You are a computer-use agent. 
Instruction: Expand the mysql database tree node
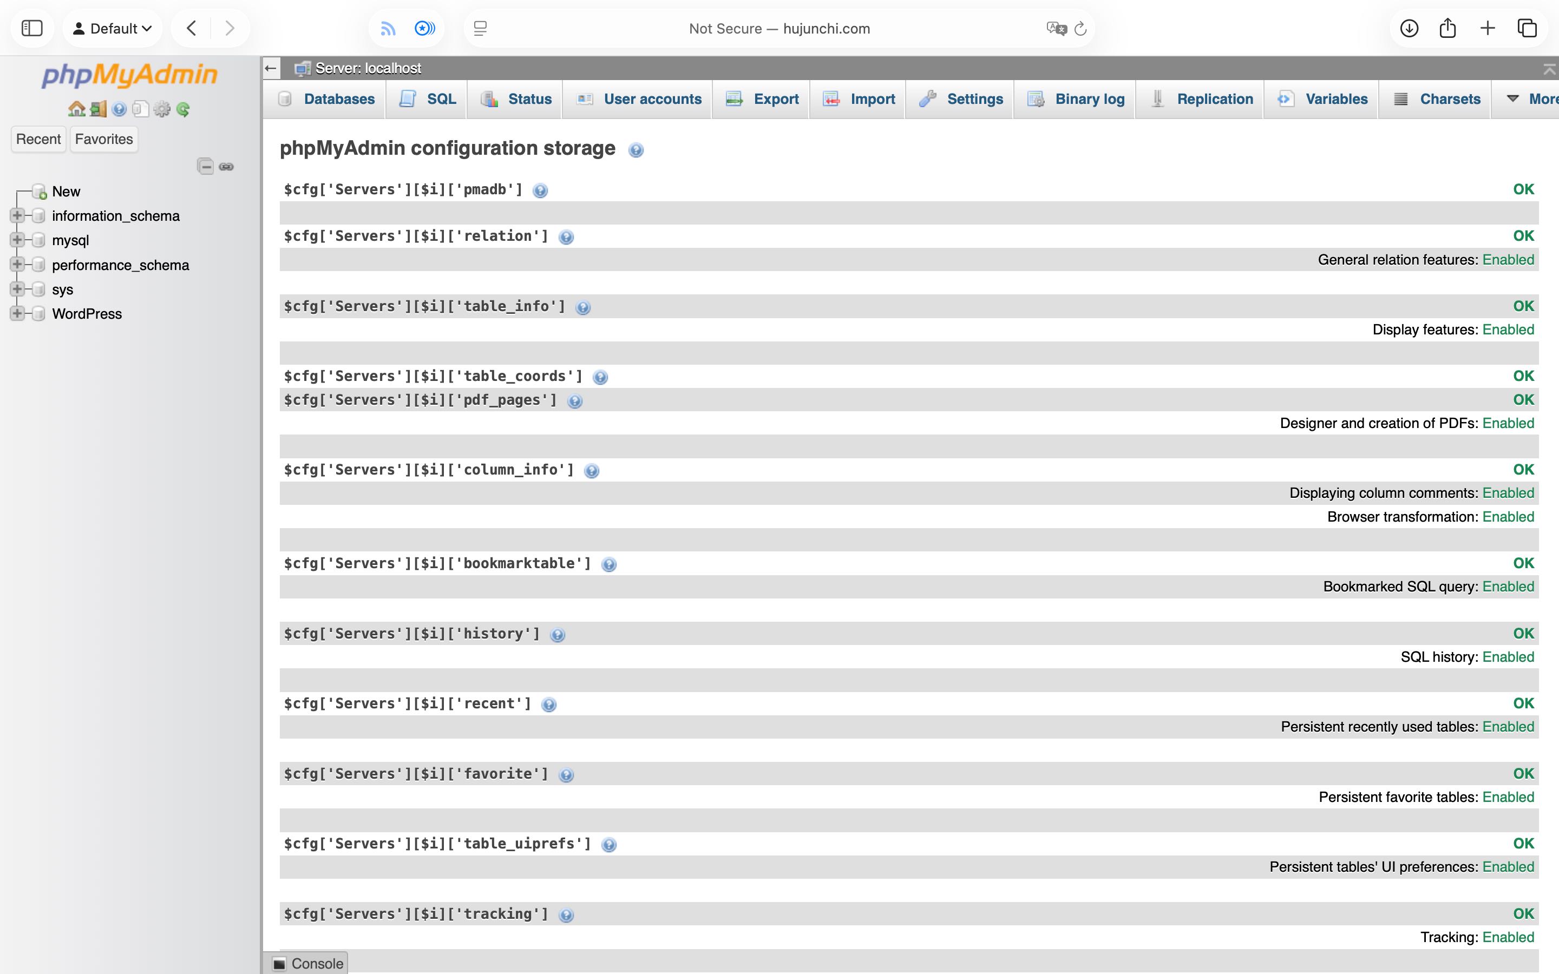click(17, 240)
